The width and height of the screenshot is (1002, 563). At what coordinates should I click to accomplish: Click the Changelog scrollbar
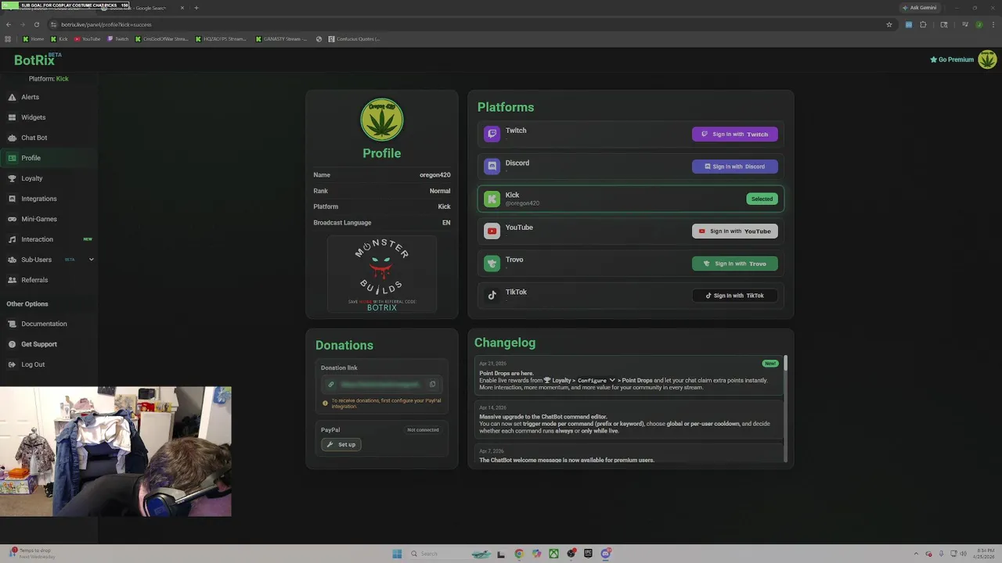785,364
